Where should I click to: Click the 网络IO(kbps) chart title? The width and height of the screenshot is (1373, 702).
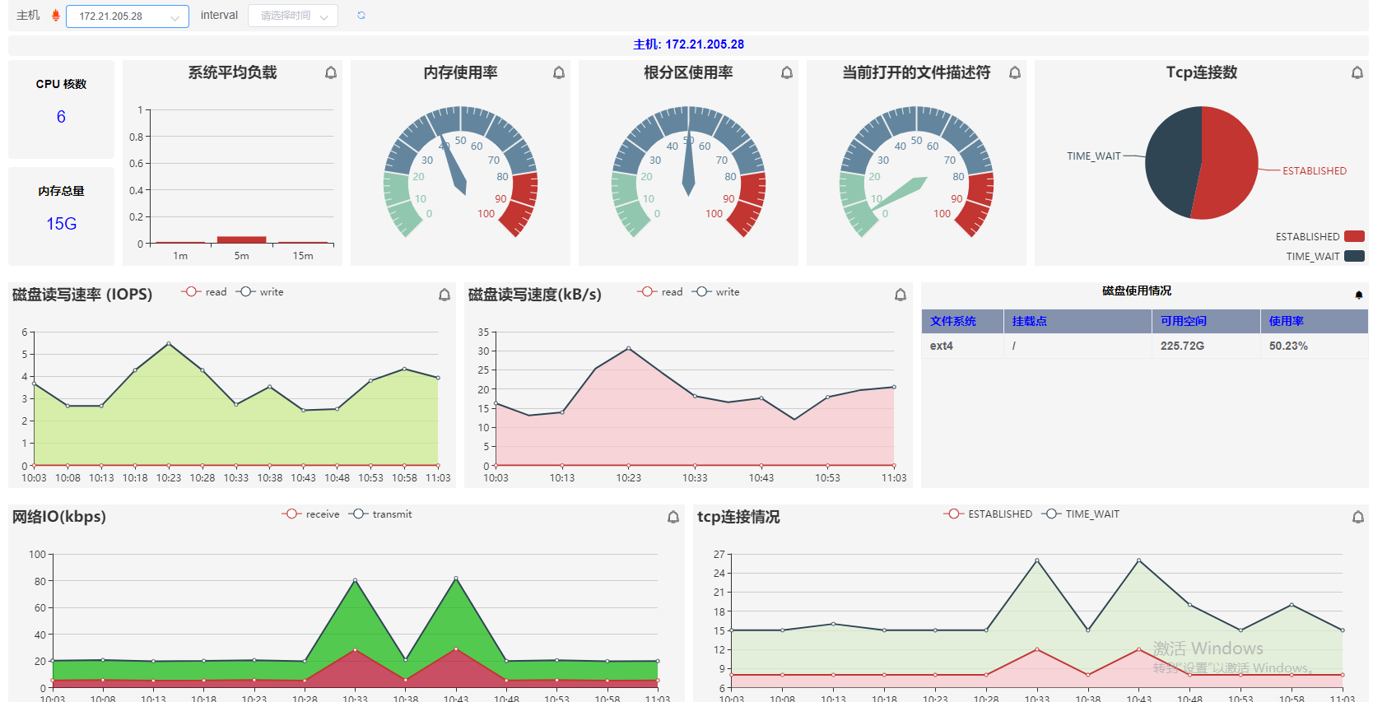pos(59,517)
